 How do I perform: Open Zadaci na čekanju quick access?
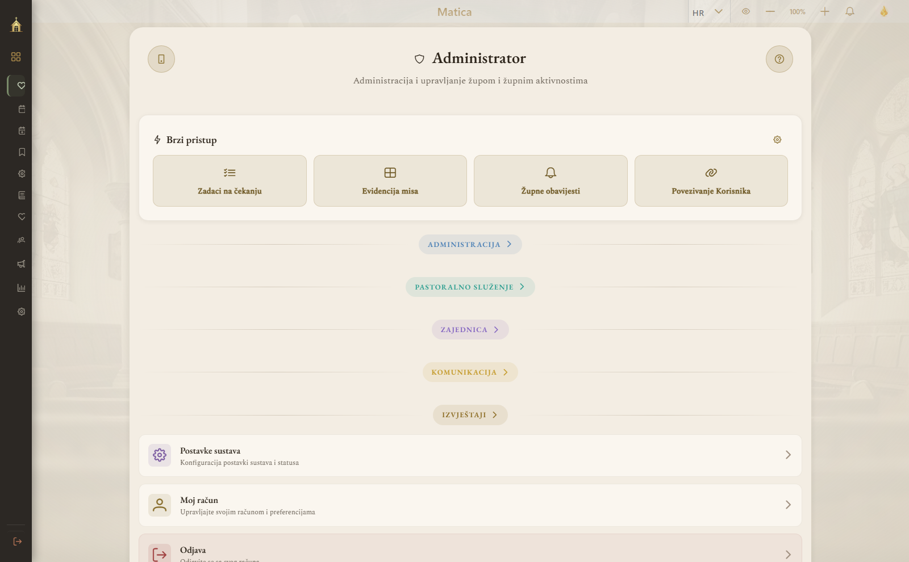[230, 181]
